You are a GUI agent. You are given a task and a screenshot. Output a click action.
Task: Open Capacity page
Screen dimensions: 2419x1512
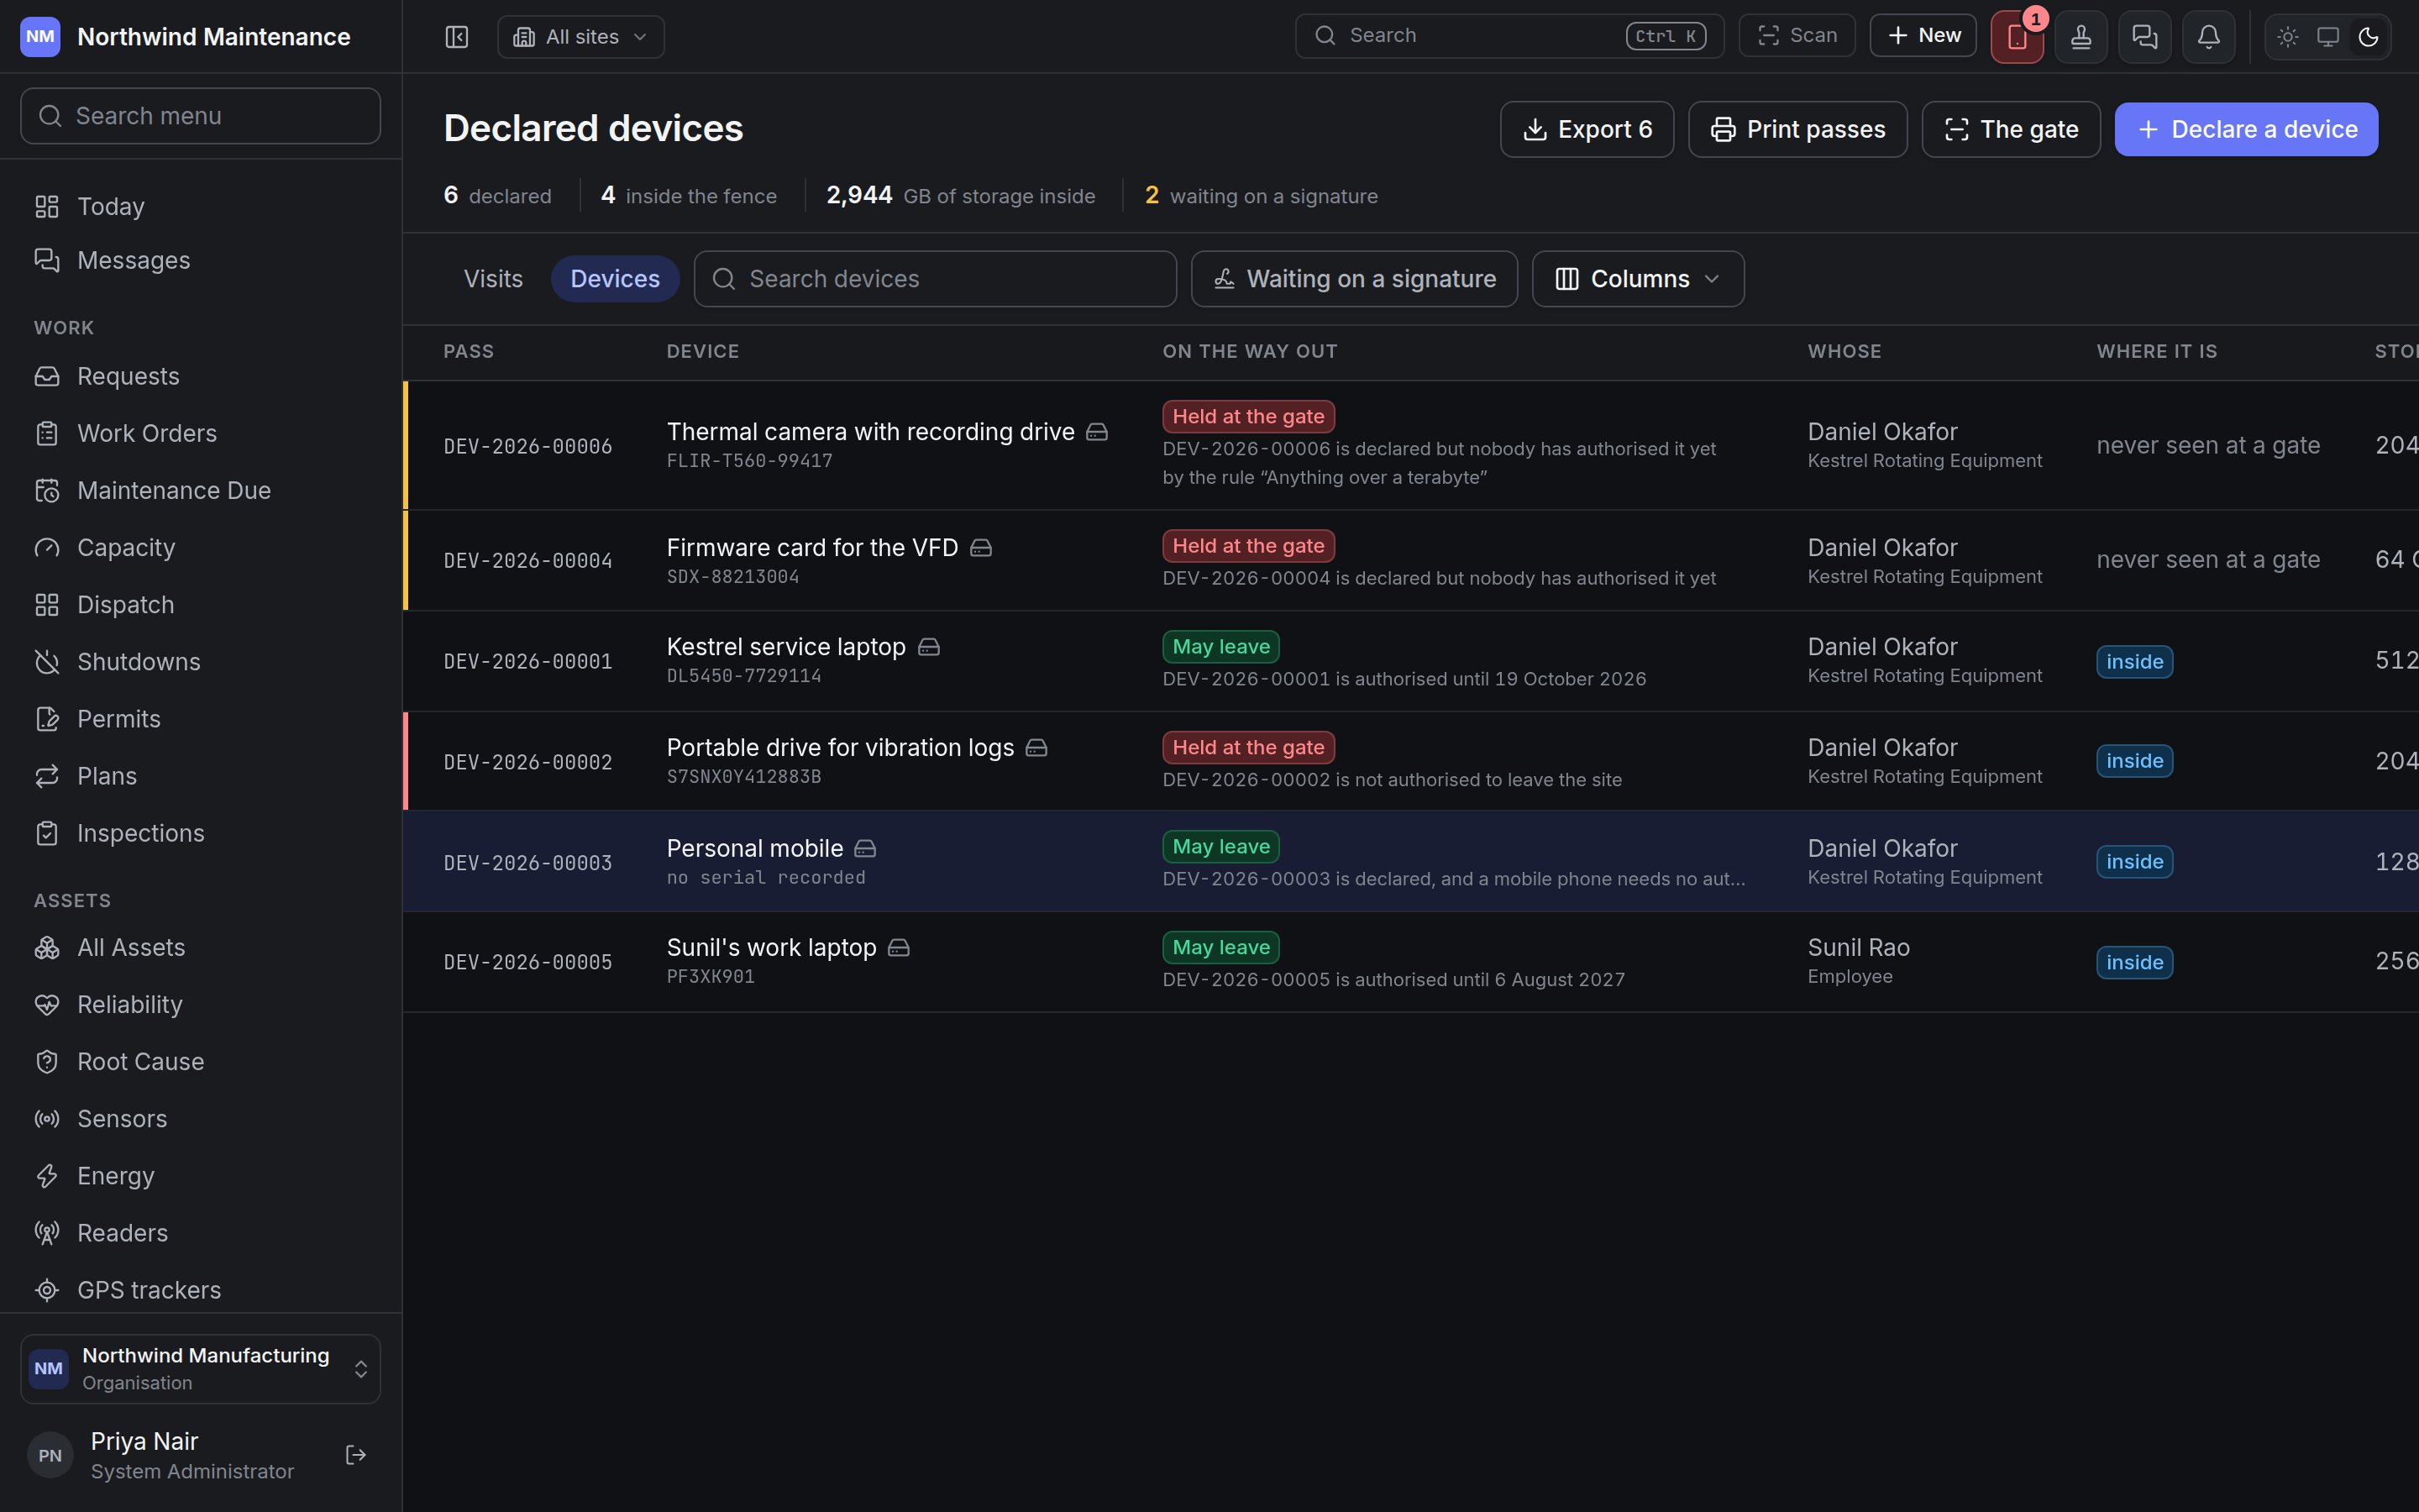coord(200,548)
